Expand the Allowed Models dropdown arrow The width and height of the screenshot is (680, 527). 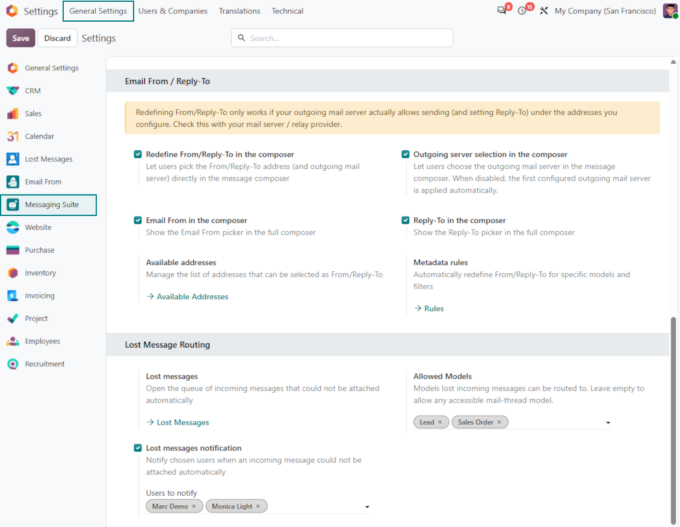coord(608,422)
